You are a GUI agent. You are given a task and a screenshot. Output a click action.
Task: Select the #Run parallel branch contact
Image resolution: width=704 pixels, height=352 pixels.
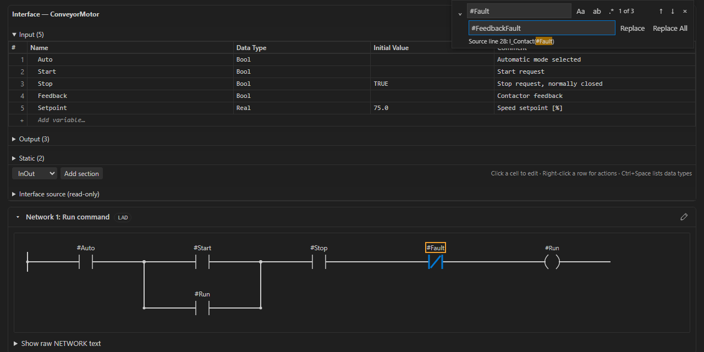pyautogui.click(x=202, y=308)
